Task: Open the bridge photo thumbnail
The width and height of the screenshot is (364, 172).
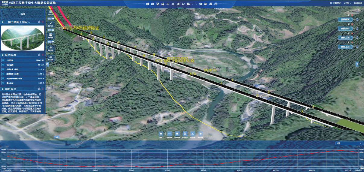Action: pos(23,38)
